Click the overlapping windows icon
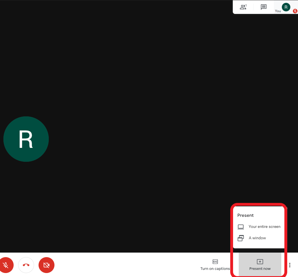298x277 pixels. pyautogui.click(x=241, y=238)
